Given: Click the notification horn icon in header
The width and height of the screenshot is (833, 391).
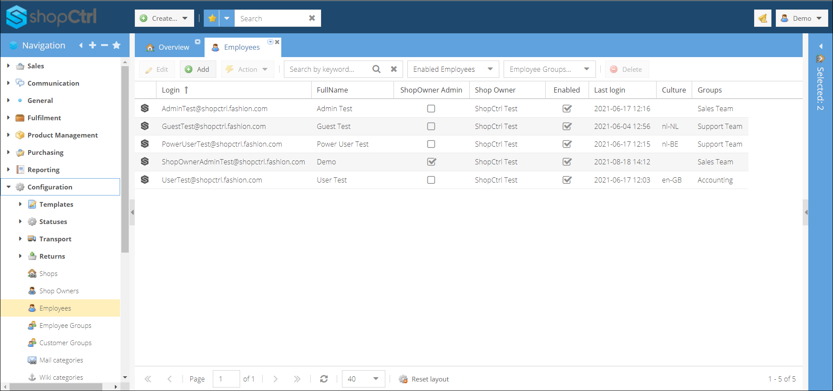Looking at the screenshot, I should point(763,18).
